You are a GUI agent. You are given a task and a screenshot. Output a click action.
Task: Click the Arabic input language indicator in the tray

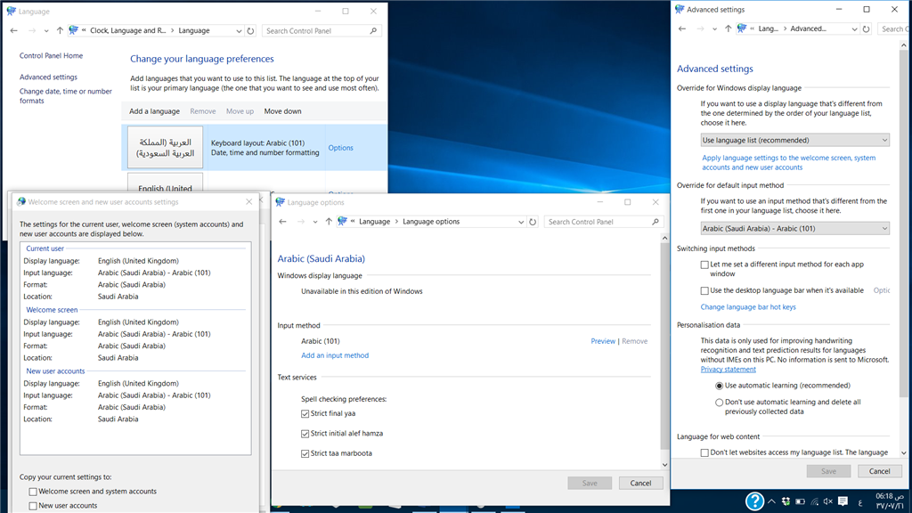click(x=860, y=502)
